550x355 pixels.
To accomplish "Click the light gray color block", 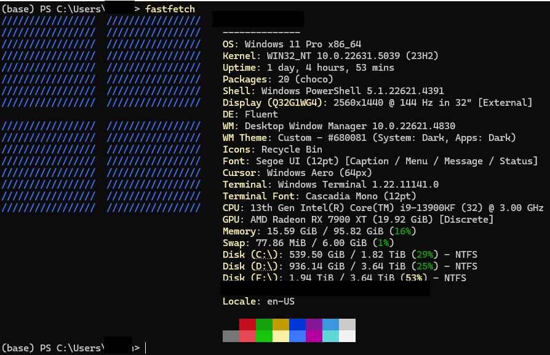I will [x=347, y=324].
